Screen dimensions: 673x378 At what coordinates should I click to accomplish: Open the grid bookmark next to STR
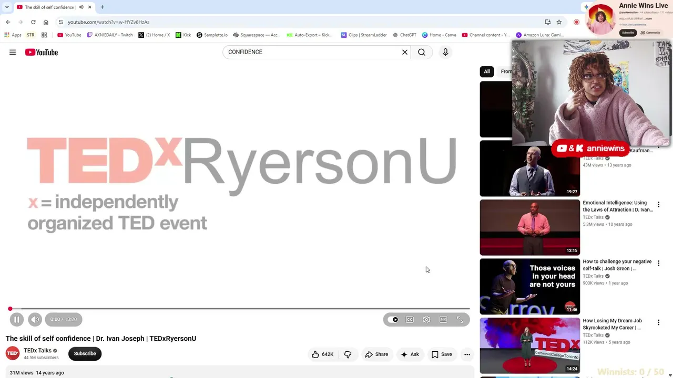[44, 35]
